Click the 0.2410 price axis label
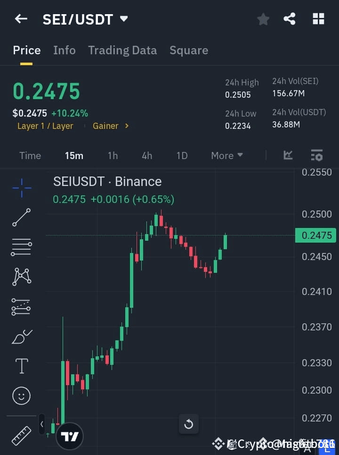This screenshot has width=339, height=455. 317,291
